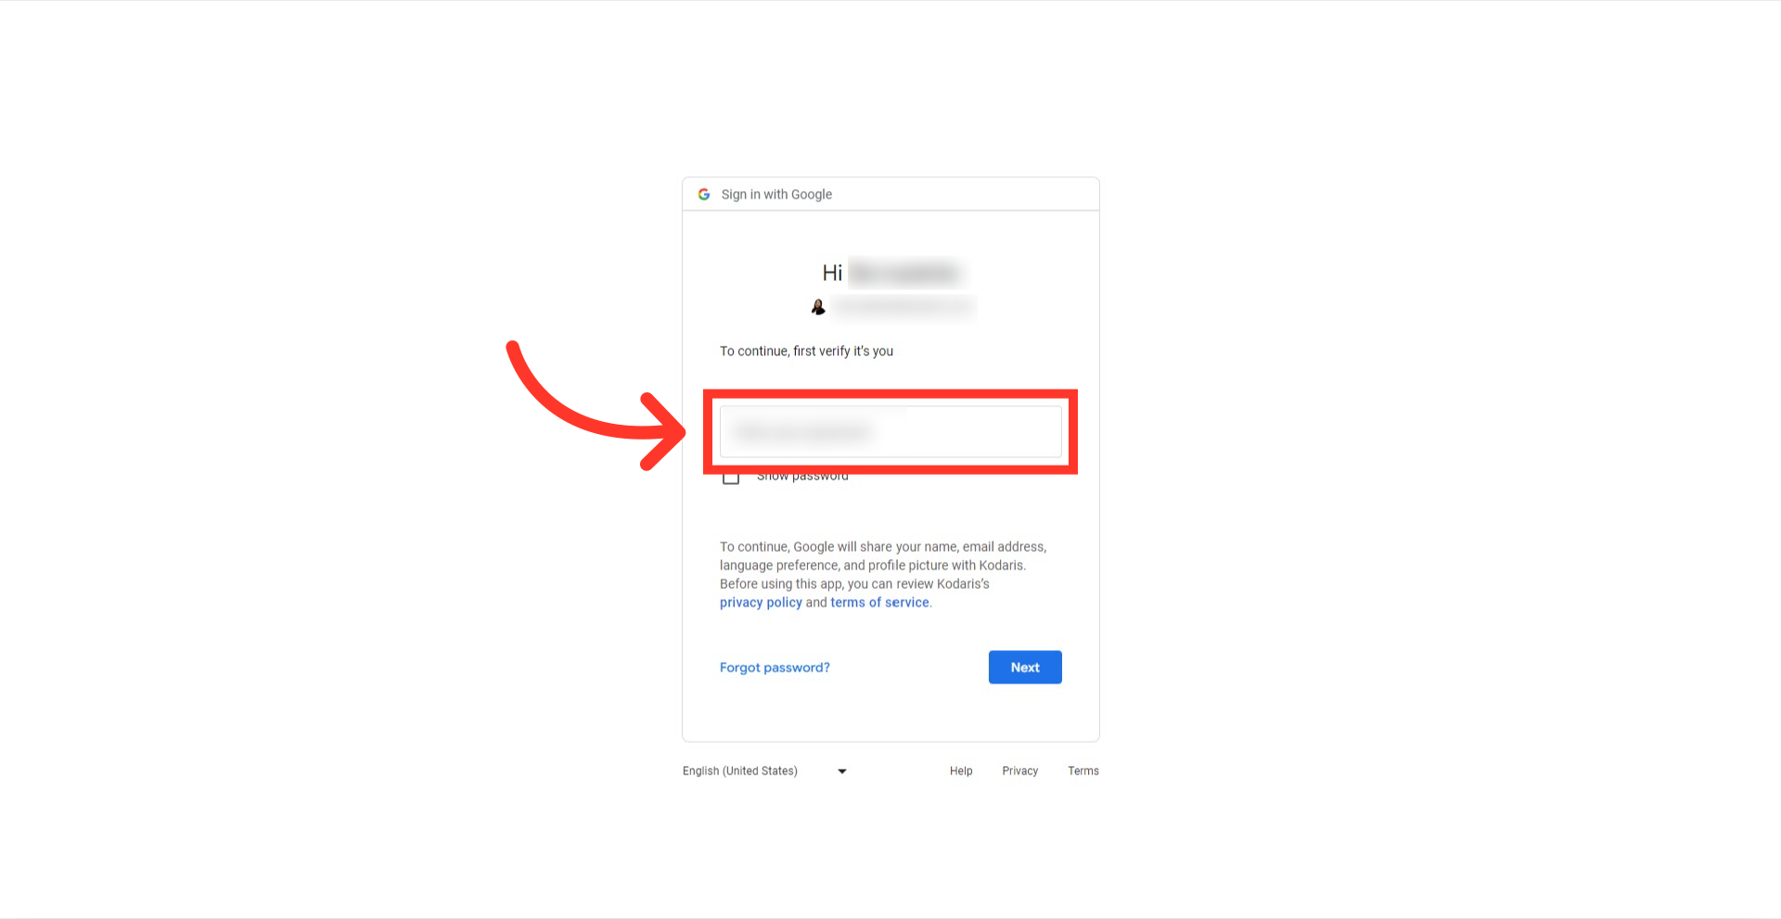Viewport: 1781px width, 919px height.
Task: Click the blue Next button
Action: (x=1025, y=668)
